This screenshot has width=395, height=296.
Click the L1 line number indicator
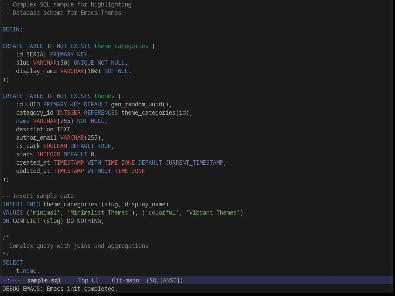tap(95, 280)
